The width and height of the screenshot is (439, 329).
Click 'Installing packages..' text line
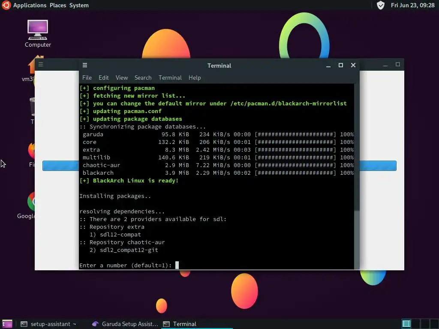pyautogui.click(x=115, y=196)
